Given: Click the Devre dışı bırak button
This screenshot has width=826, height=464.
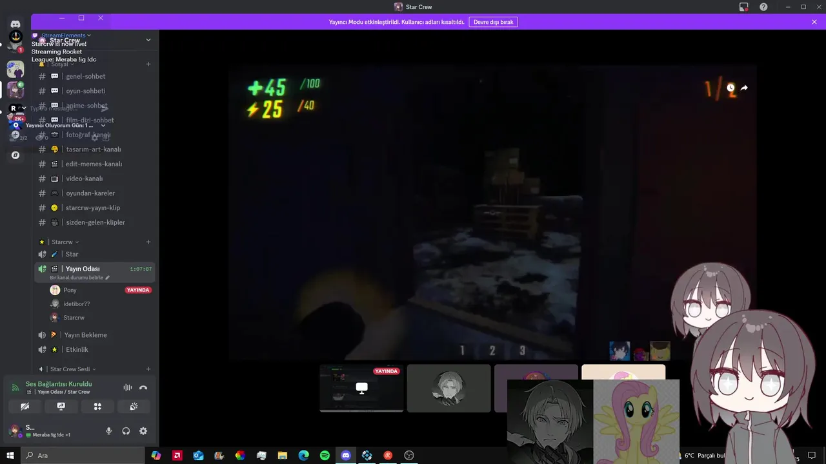Looking at the screenshot, I should tap(493, 22).
